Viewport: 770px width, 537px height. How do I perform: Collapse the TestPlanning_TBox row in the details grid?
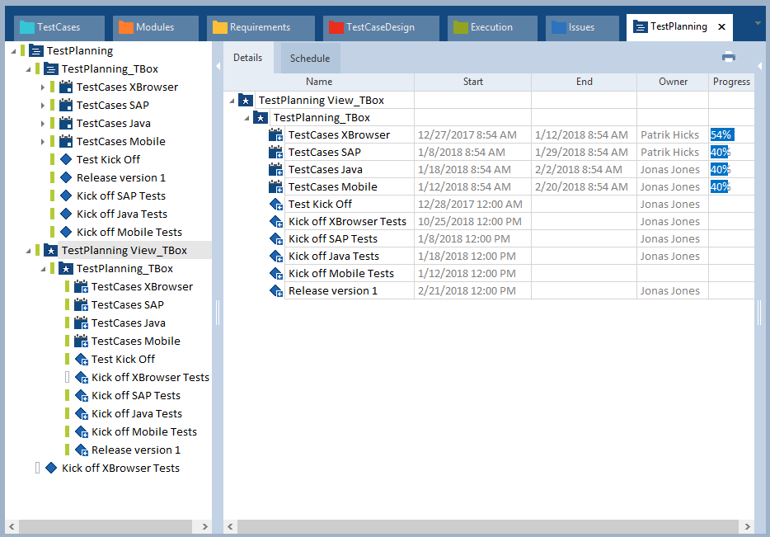coord(247,118)
